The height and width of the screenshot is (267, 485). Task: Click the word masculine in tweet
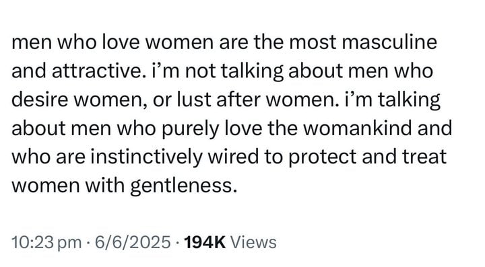[x=389, y=42]
